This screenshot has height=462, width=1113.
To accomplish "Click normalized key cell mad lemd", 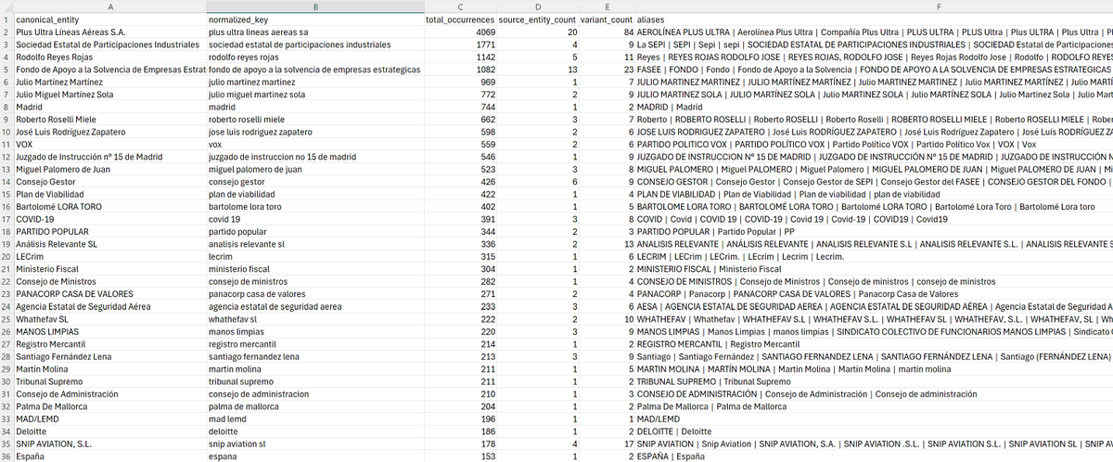I will 314,418.
